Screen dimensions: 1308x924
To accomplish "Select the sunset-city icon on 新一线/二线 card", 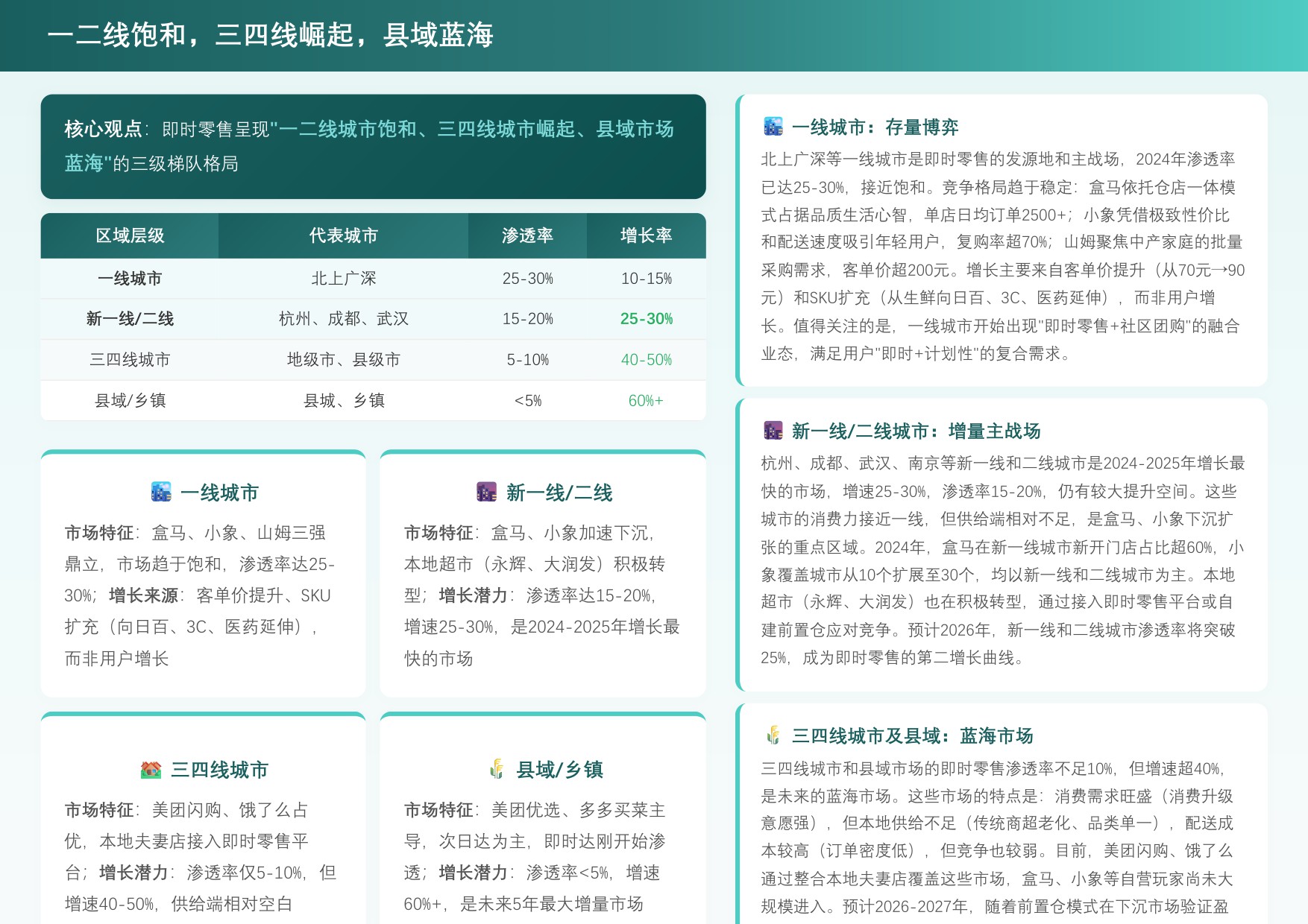I will 486,492.
